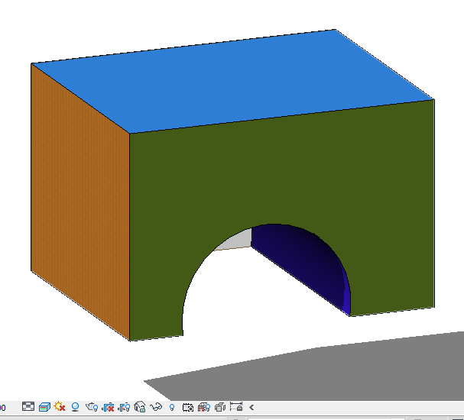464x420 pixels.
Task: Open the Show Rendering Dialog teapot icon
Action: (x=92, y=407)
